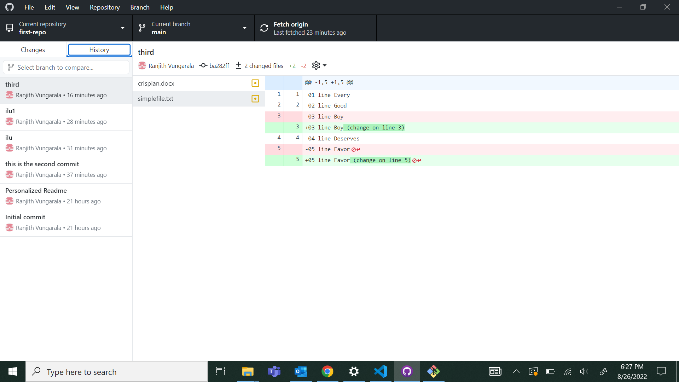Select 'this is the second commit' entry

click(66, 170)
